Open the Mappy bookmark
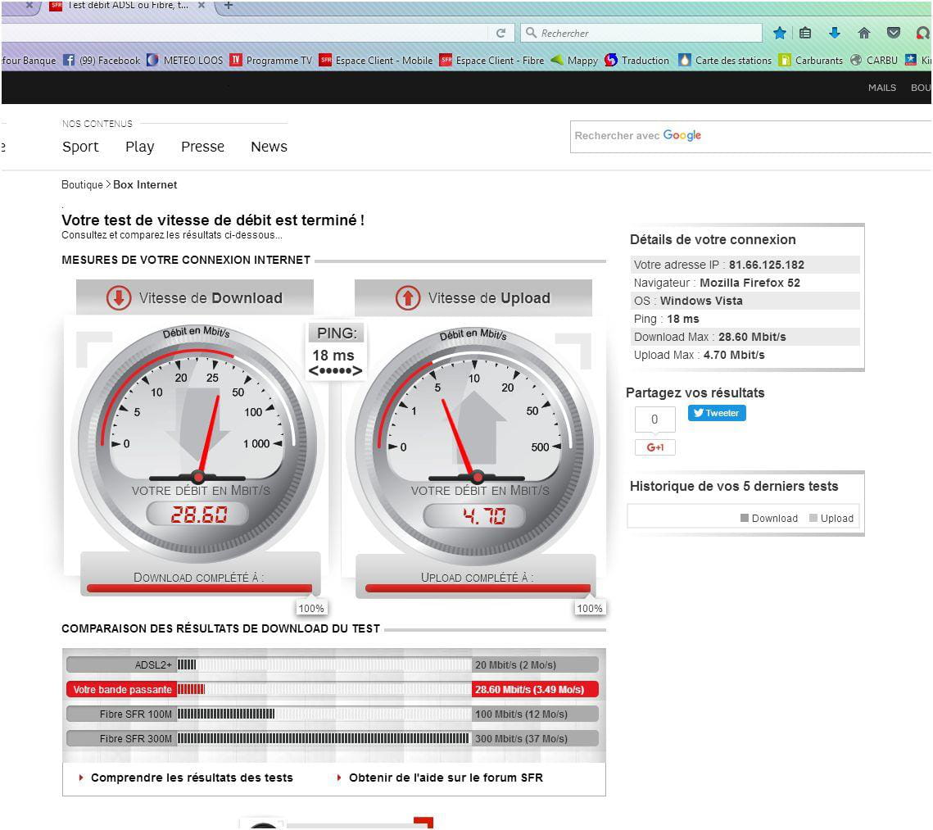This screenshot has height=830, width=933. [x=575, y=60]
